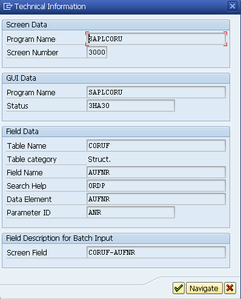Click the dialog icon beside the title
The width and height of the screenshot is (241, 299).
click(x=8, y=7)
